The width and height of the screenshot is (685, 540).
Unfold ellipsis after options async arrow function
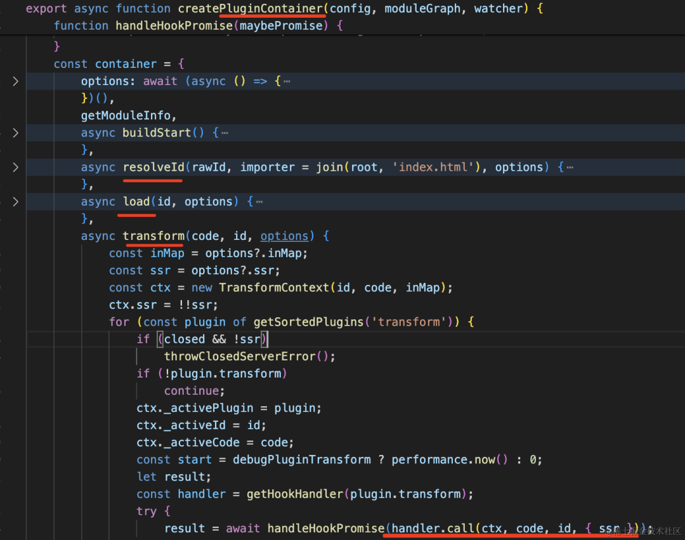pyautogui.click(x=287, y=81)
